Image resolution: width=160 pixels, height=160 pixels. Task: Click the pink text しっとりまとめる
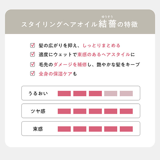(x=101, y=46)
